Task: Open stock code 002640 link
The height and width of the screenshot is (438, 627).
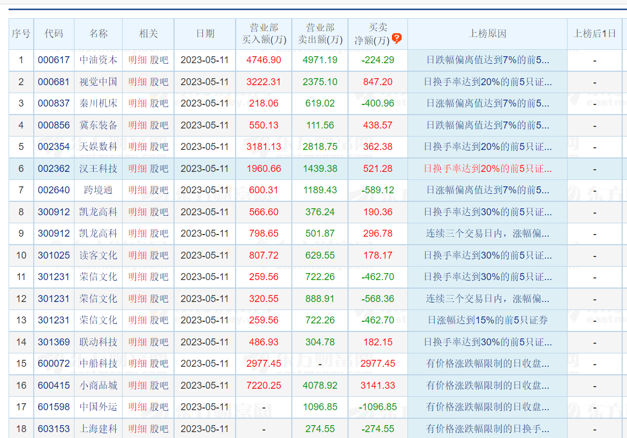Action: (54, 190)
